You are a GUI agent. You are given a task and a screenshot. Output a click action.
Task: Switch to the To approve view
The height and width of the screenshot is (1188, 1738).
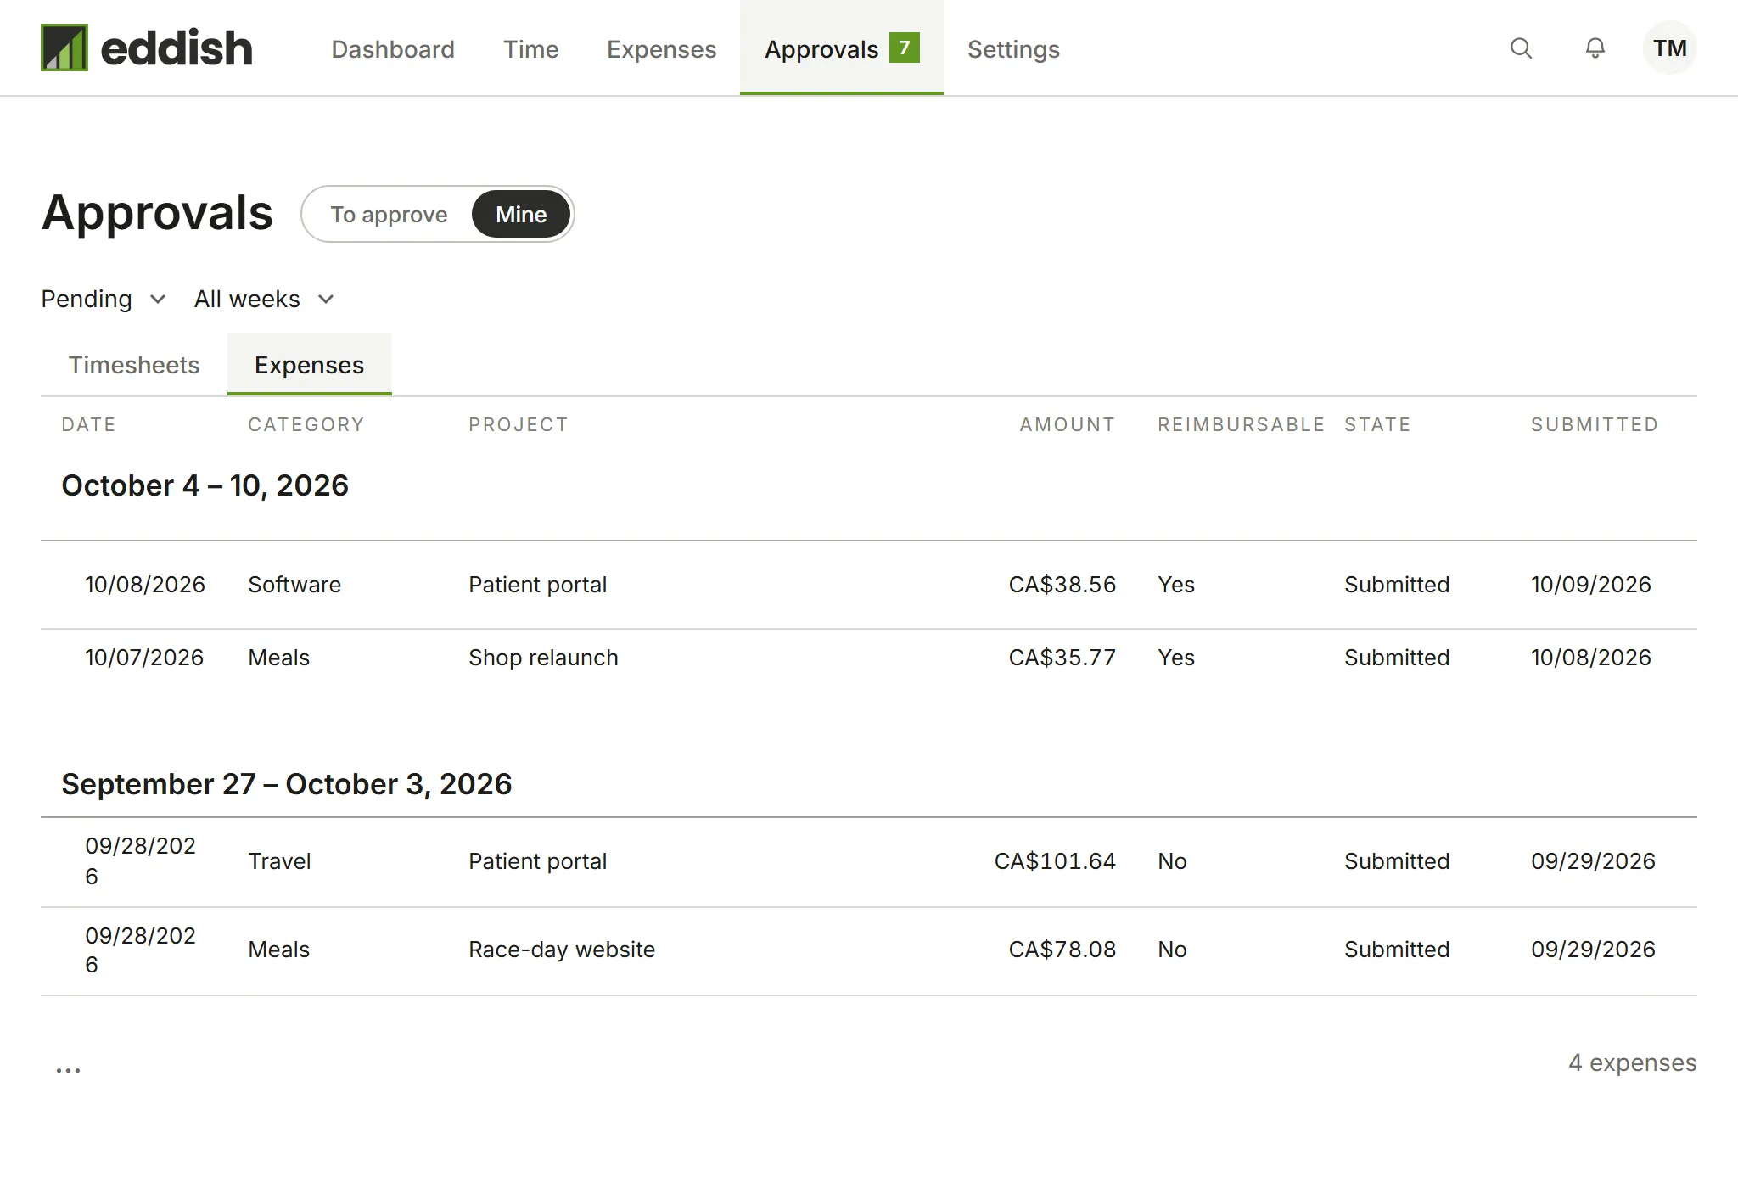coord(389,214)
